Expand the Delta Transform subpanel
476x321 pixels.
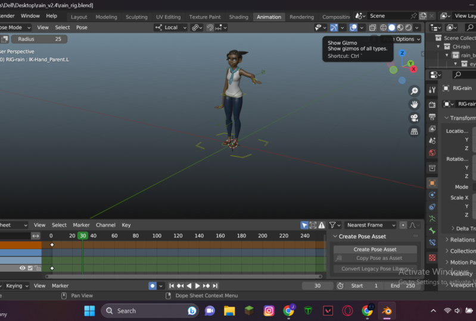pos(453,228)
